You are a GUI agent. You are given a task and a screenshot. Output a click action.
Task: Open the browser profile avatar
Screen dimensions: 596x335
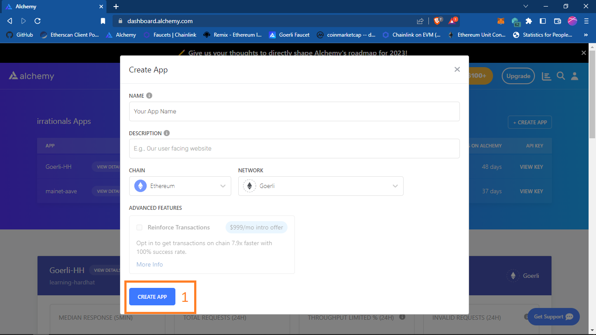572,21
